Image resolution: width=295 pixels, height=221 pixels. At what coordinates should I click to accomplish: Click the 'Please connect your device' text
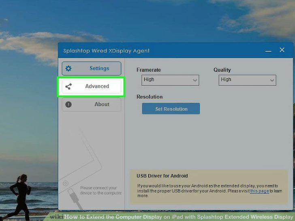100,190
